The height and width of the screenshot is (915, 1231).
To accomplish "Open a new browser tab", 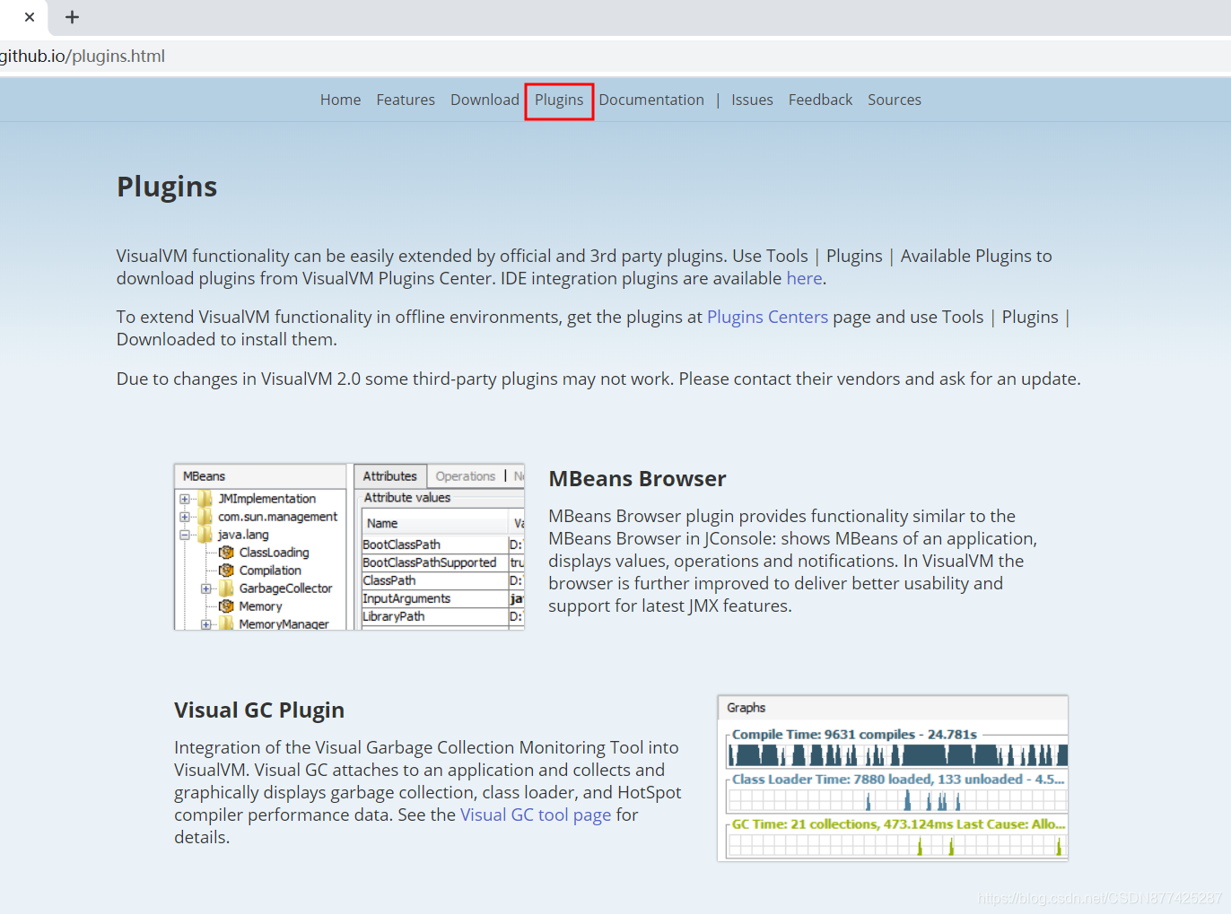I will [x=73, y=17].
